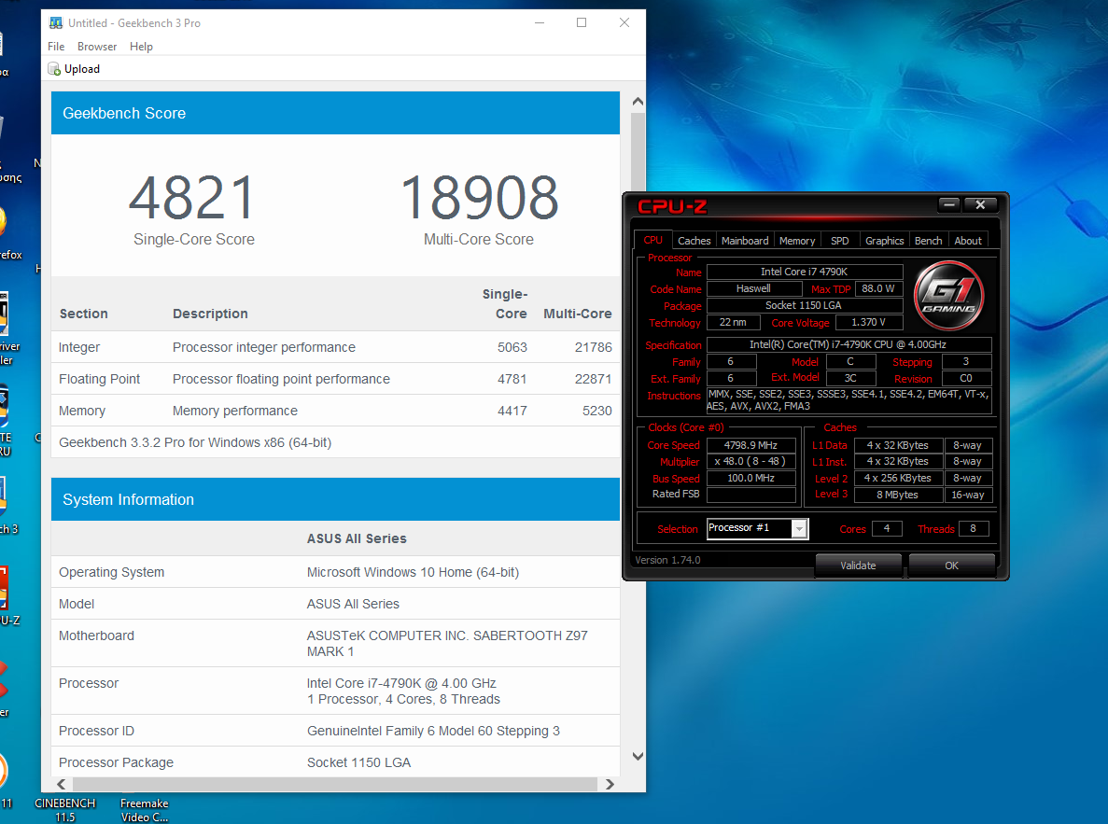Click the Cores count field showing 4
The image size is (1108, 824).
pyautogui.click(x=887, y=528)
